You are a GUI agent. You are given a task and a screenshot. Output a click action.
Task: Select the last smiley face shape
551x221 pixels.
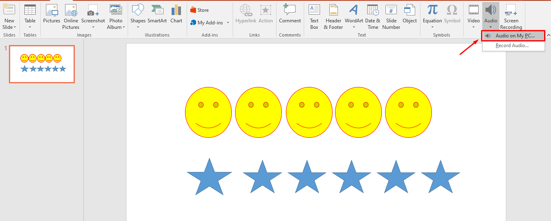click(408, 112)
